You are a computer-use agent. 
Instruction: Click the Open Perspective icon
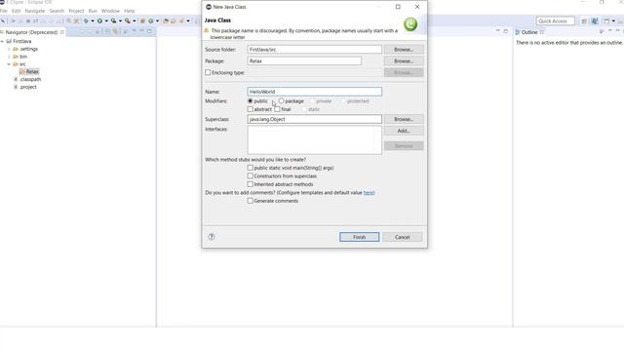(584, 21)
